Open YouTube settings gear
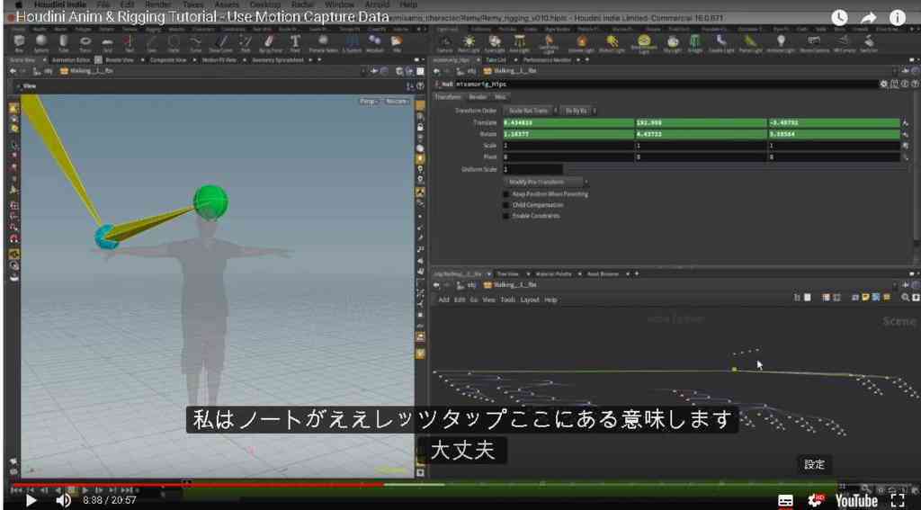Screen dimensions: 921x510 click(x=815, y=501)
